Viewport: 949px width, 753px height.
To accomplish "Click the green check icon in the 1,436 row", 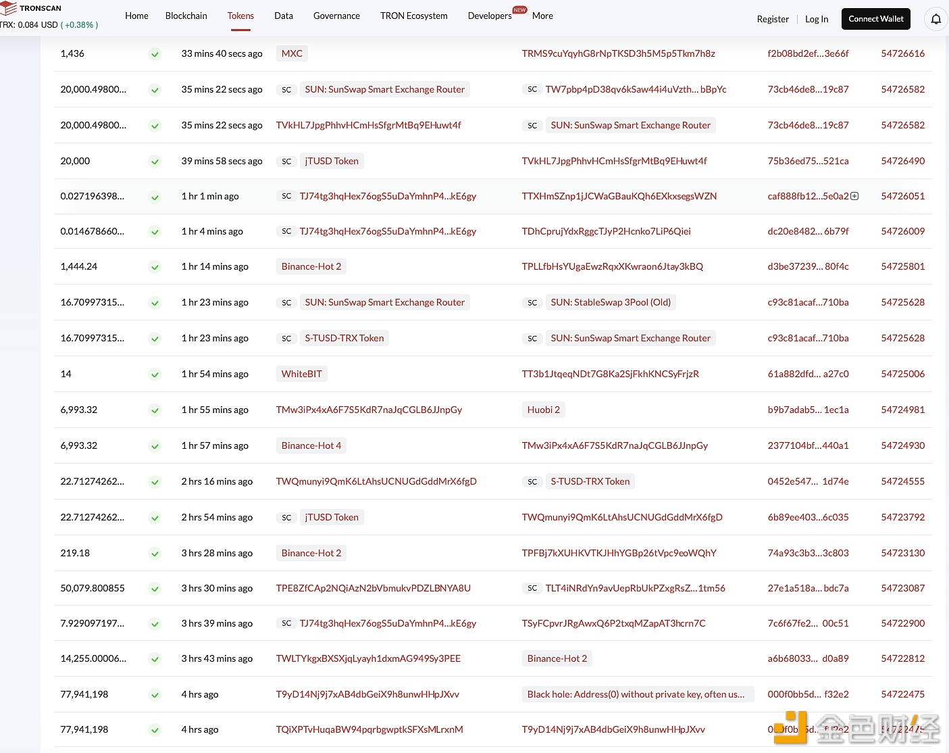I will (x=155, y=54).
